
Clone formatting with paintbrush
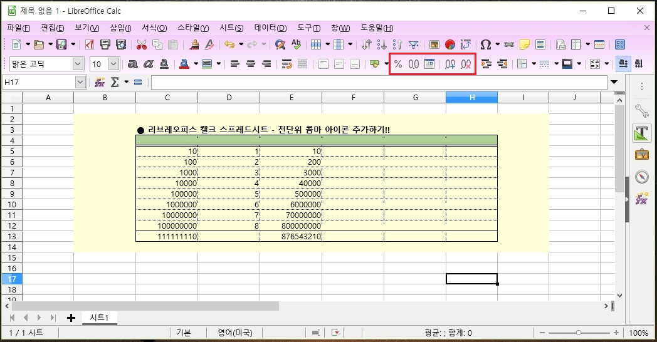pyautogui.click(x=194, y=44)
